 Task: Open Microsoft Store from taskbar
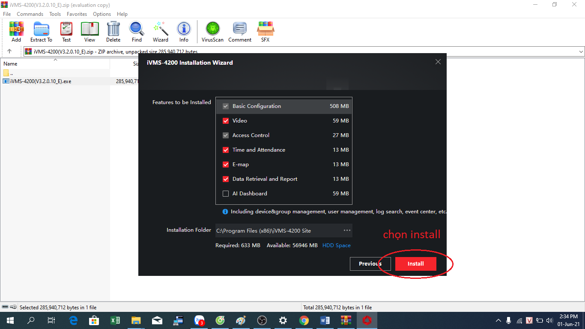click(x=94, y=320)
